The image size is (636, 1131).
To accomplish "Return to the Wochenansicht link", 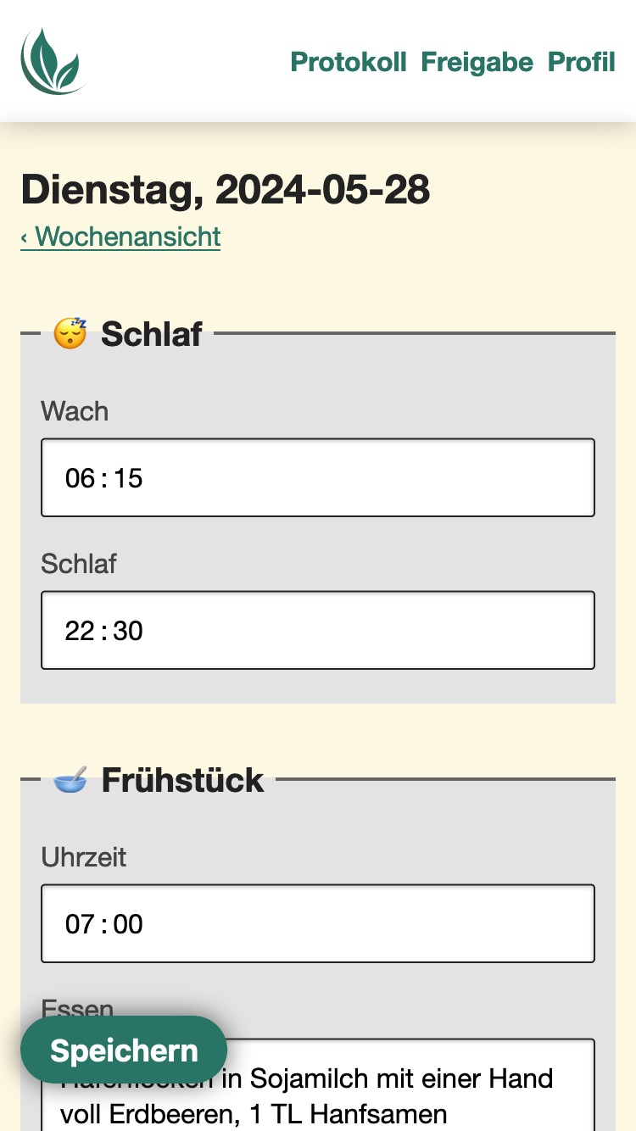I will coord(120,237).
